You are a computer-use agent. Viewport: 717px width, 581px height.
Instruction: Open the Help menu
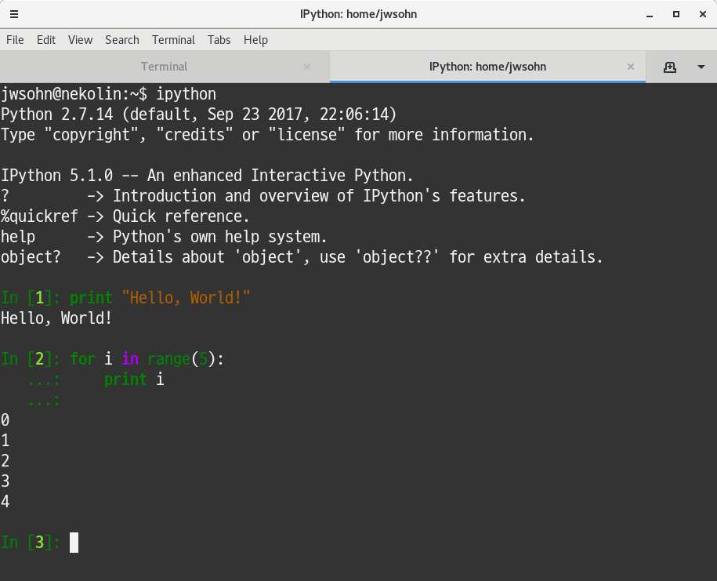point(255,40)
